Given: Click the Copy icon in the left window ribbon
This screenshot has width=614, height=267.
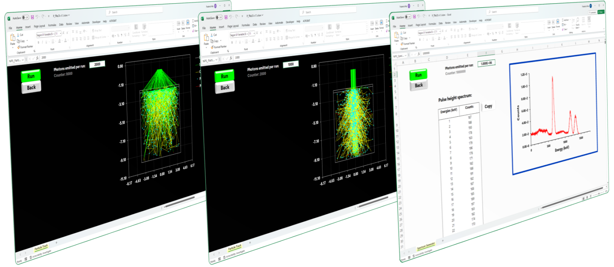Looking at the screenshot, I should (18, 41).
